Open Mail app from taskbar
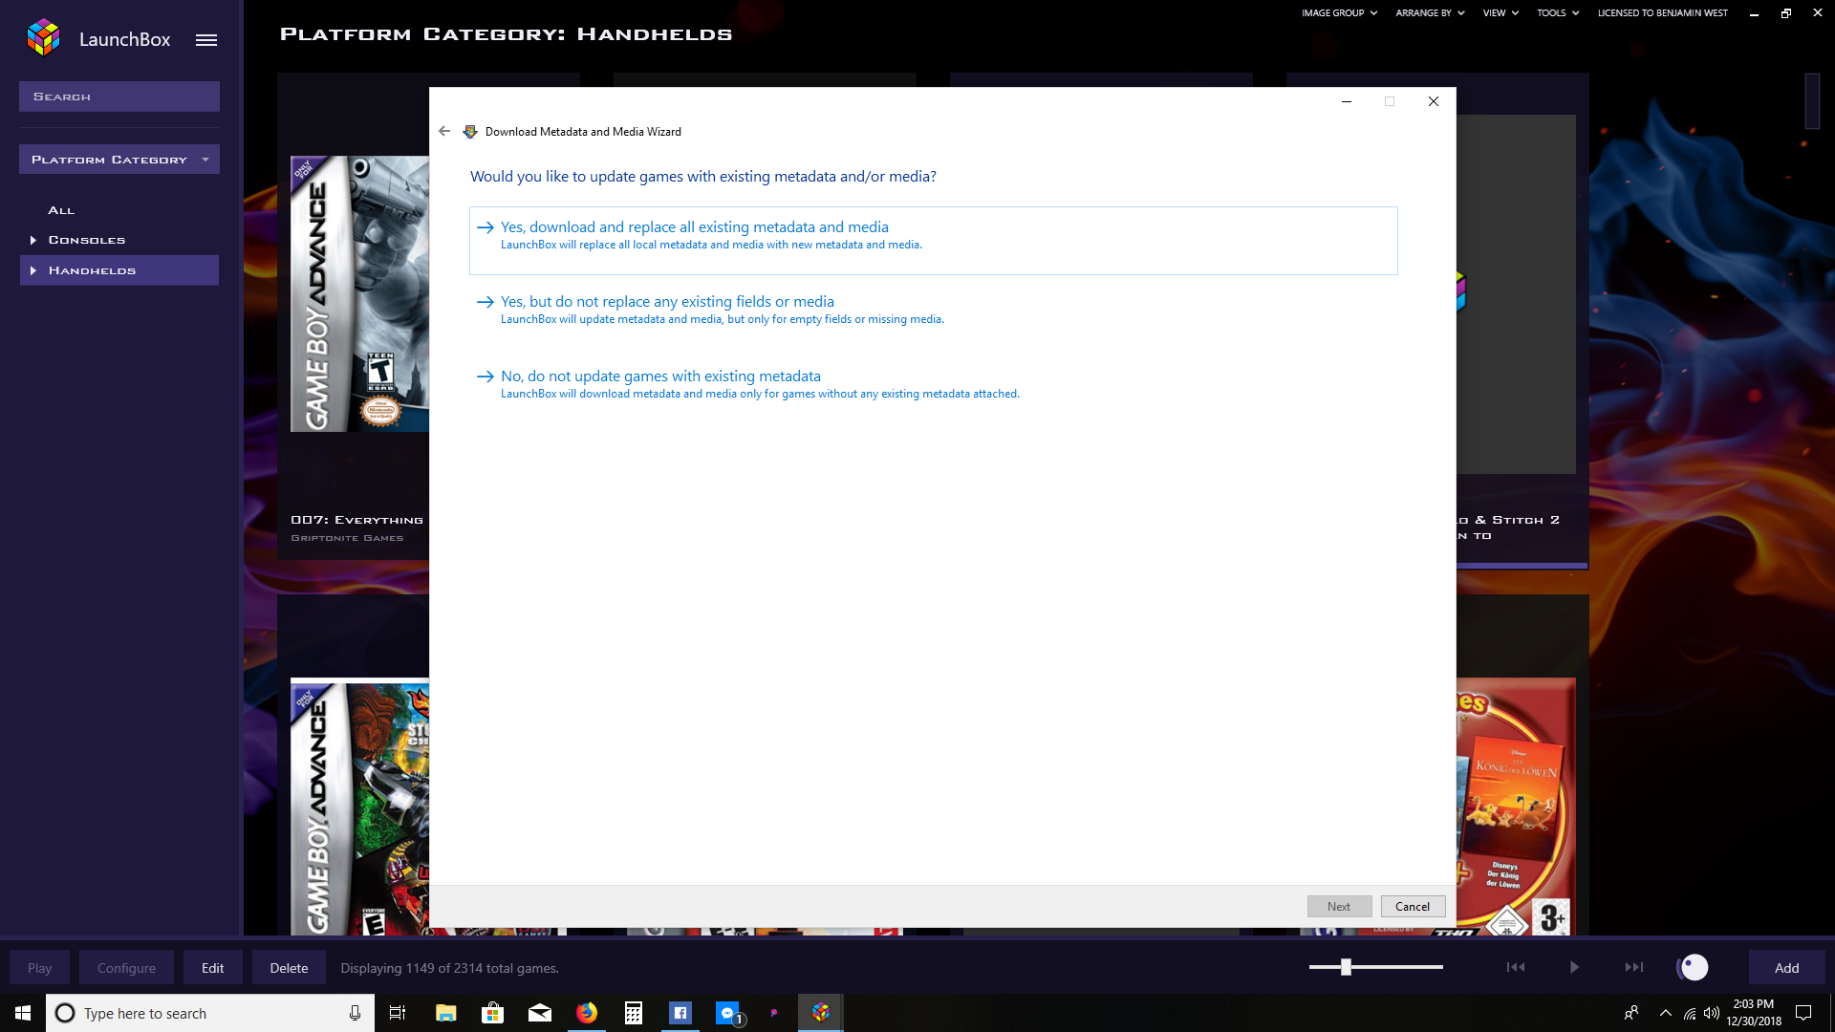The width and height of the screenshot is (1835, 1032). click(540, 1013)
